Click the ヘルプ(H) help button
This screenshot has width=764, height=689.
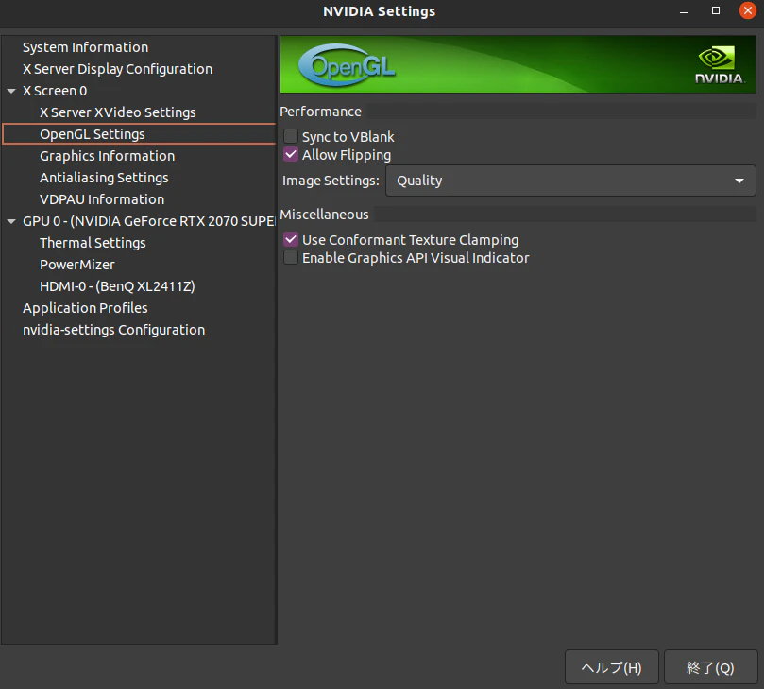612,667
